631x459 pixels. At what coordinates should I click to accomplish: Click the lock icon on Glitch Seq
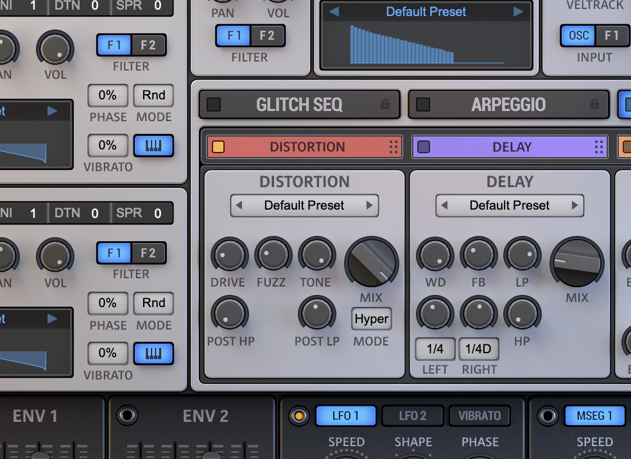point(385,104)
